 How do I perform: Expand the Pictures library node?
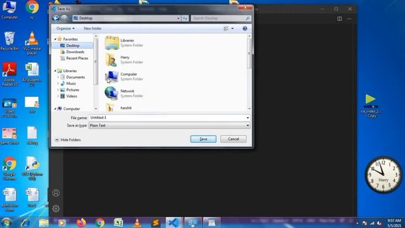(x=58, y=90)
